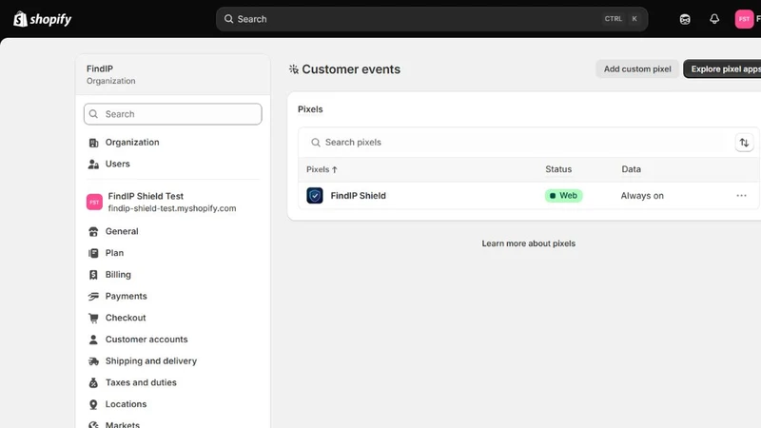The height and width of the screenshot is (428, 761).
Task: Open the FST account avatar menu
Action: [x=744, y=19]
